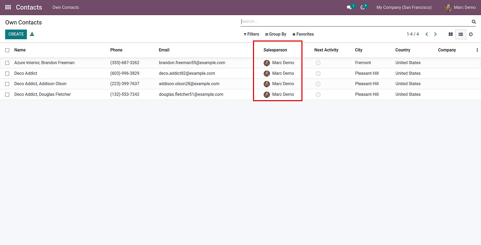Image resolution: width=481 pixels, height=245 pixels.
Task: Click the Contacts app title
Action: (x=29, y=7)
